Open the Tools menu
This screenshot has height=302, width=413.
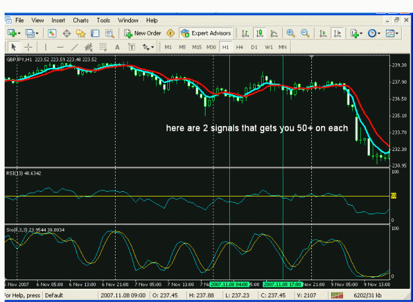click(103, 20)
